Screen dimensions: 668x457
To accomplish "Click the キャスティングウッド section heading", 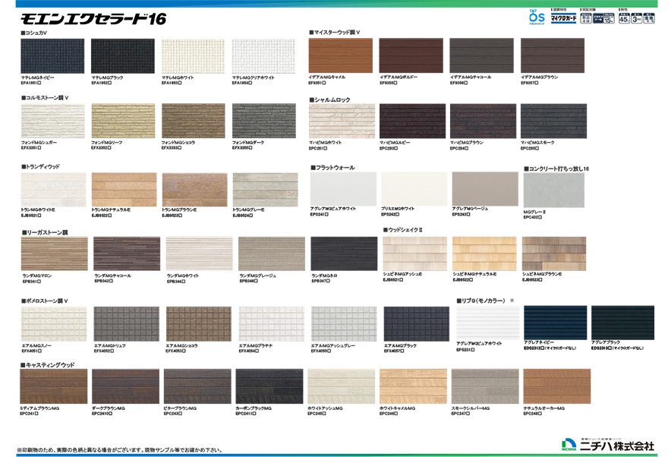I will tap(47, 365).
